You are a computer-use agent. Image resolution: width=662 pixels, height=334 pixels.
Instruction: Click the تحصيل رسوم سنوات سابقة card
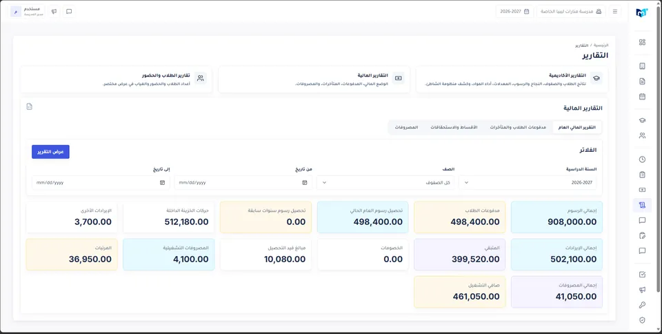point(265,217)
